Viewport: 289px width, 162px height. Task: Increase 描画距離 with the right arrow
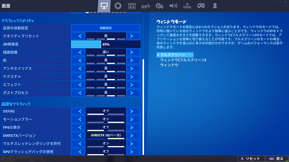[133, 52]
